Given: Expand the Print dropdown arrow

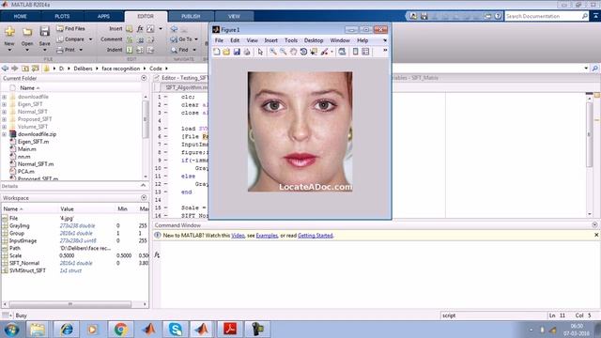Looking at the screenshot, I should tap(81, 50).
